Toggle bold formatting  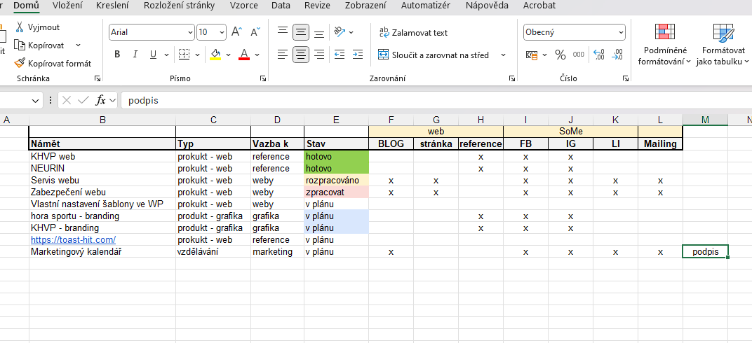117,55
